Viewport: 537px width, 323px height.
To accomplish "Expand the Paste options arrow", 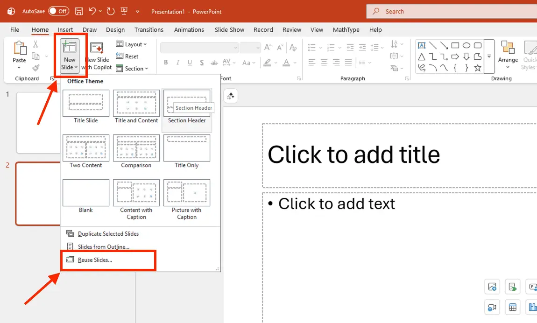I will [x=19, y=67].
